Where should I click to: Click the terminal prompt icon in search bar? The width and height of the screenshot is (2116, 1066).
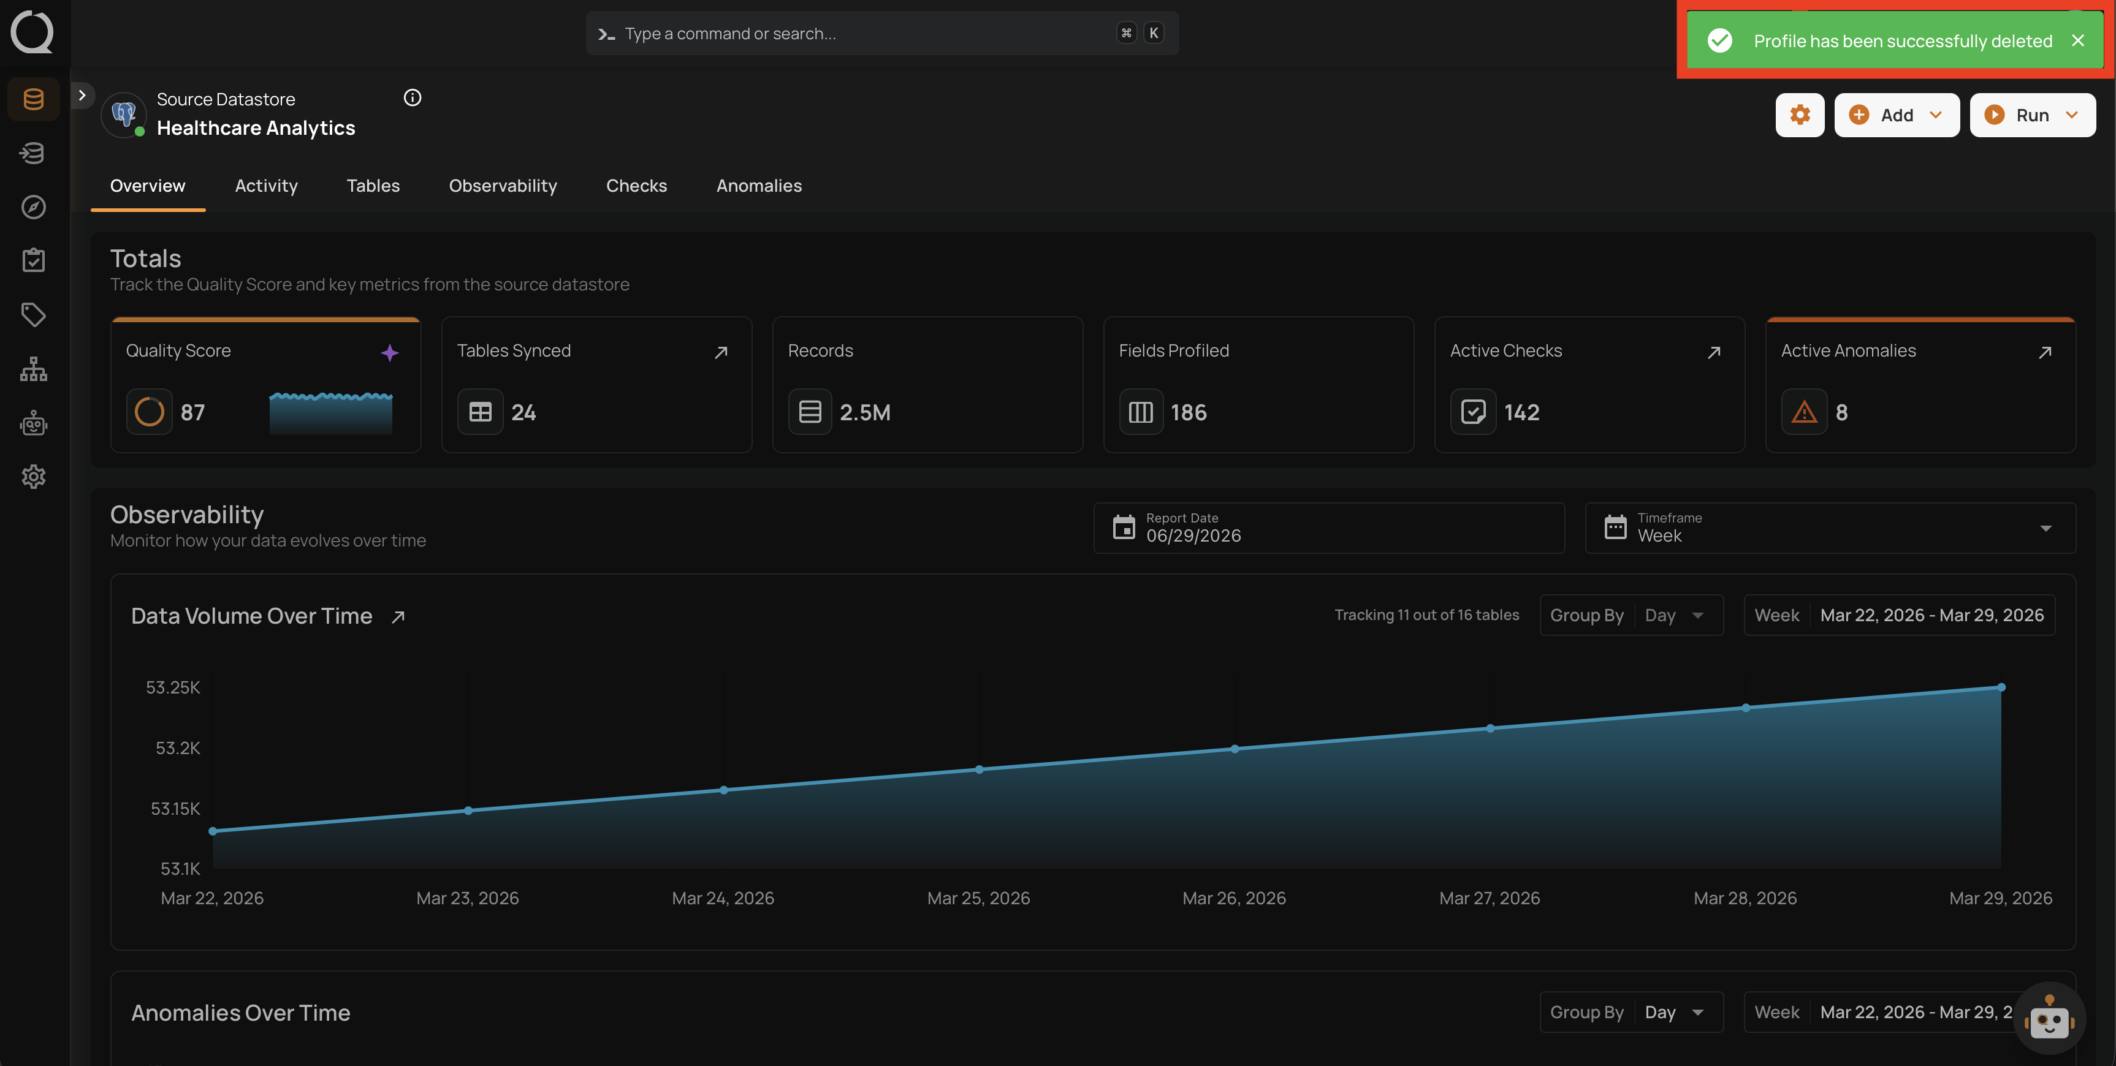coord(606,34)
